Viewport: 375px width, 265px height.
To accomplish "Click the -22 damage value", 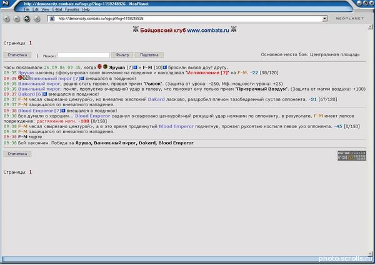I will 254,72.
